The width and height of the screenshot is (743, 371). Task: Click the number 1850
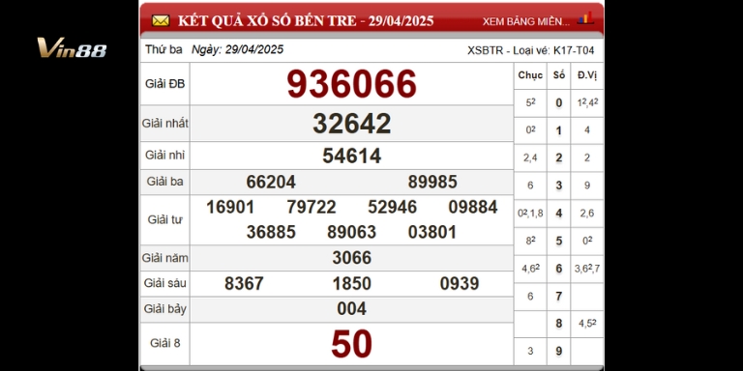click(351, 283)
